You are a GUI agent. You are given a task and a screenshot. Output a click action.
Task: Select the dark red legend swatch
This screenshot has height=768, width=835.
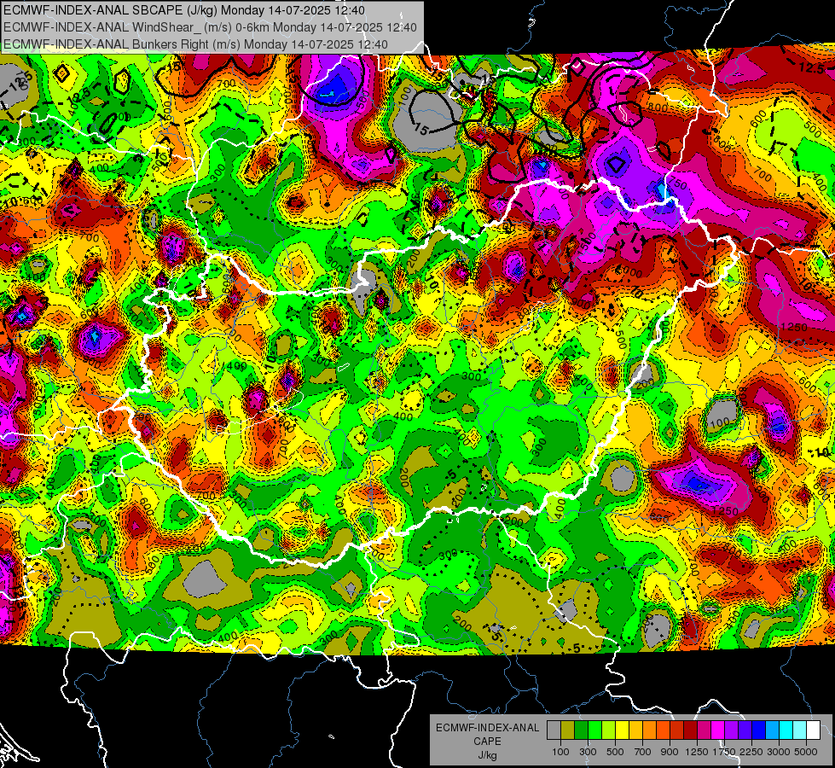click(x=690, y=730)
